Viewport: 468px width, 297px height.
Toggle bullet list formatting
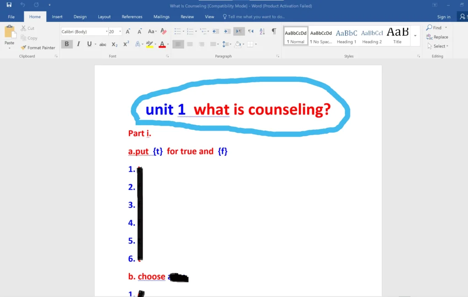177,31
